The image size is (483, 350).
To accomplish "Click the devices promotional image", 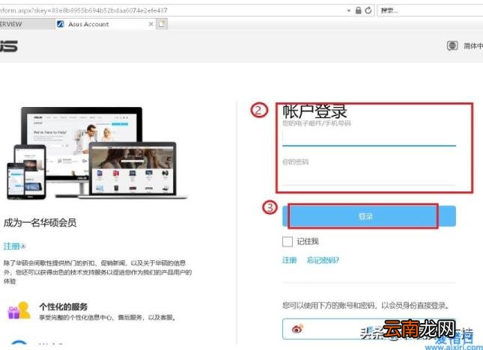I will pyautogui.click(x=97, y=153).
